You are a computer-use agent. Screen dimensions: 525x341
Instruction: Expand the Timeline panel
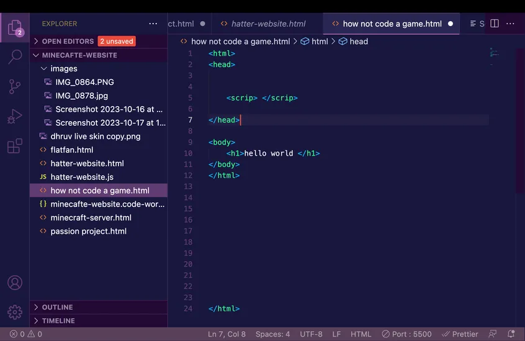pos(58,321)
